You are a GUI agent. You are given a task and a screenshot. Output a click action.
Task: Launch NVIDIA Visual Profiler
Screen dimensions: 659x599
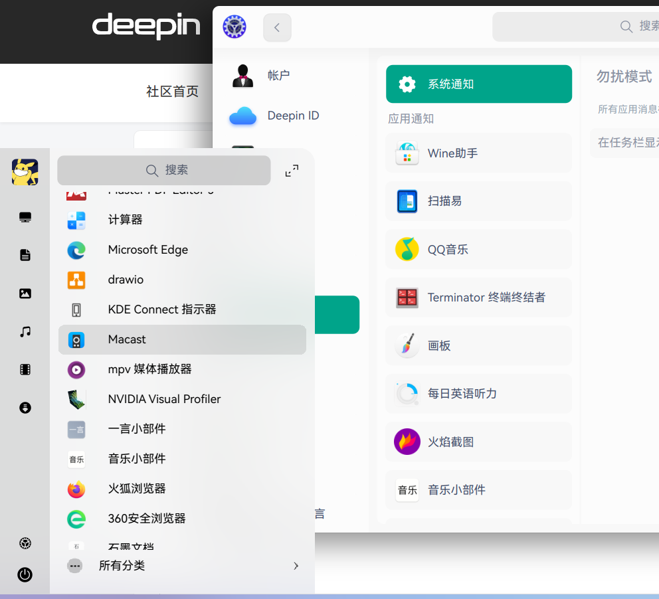click(x=182, y=399)
